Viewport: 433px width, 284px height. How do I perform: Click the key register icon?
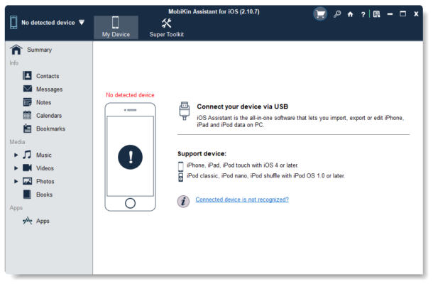pyautogui.click(x=337, y=14)
